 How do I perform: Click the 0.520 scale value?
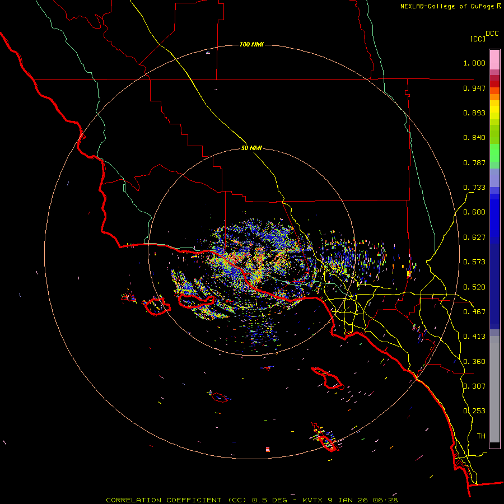click(x=474, y=287)
